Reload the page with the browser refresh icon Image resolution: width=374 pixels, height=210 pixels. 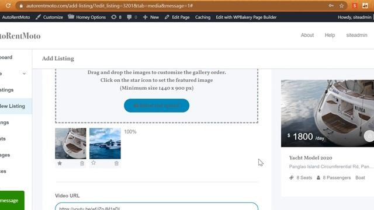coord(8,5)
